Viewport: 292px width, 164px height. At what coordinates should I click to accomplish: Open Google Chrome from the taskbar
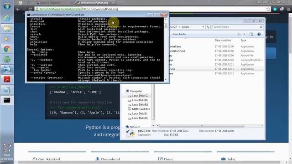coord(7,49)
